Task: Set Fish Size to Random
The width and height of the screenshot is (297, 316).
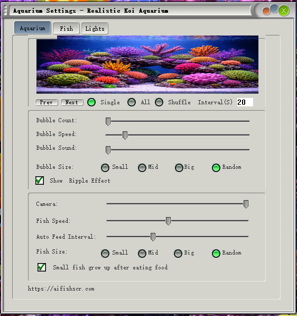Action: (216, 254)
